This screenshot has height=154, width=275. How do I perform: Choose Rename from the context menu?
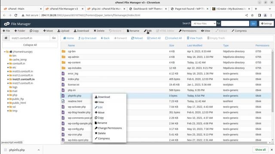pos(101,123)
